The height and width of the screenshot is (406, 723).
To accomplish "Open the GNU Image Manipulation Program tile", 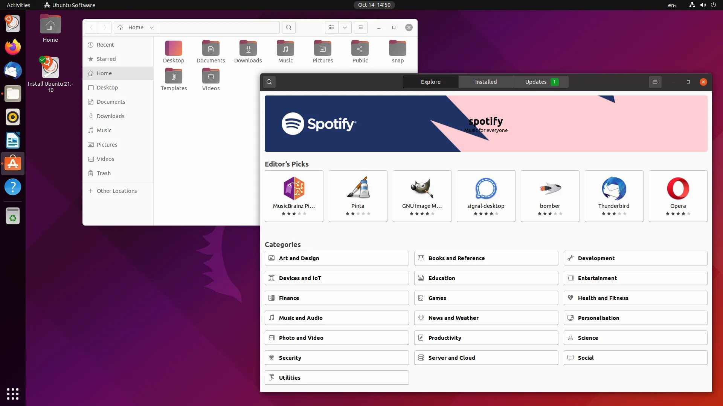I will point(422,196).
